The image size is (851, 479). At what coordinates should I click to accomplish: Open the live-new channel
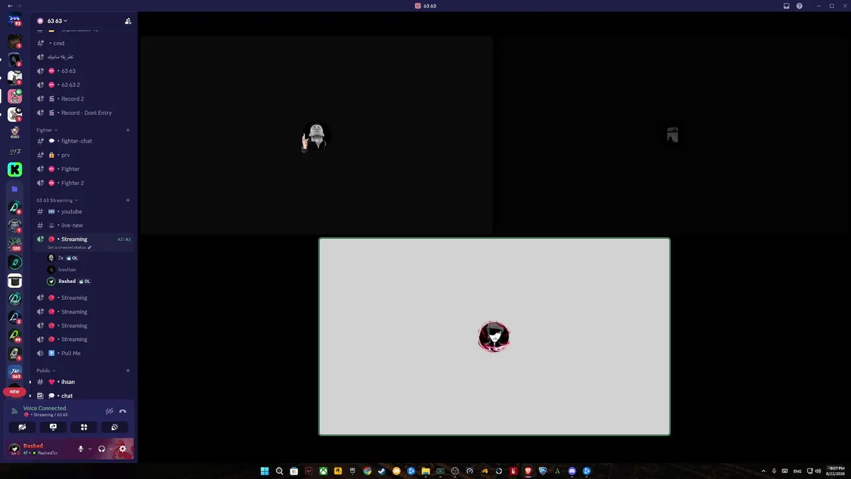pyautogui.click(x=84, y=226)
